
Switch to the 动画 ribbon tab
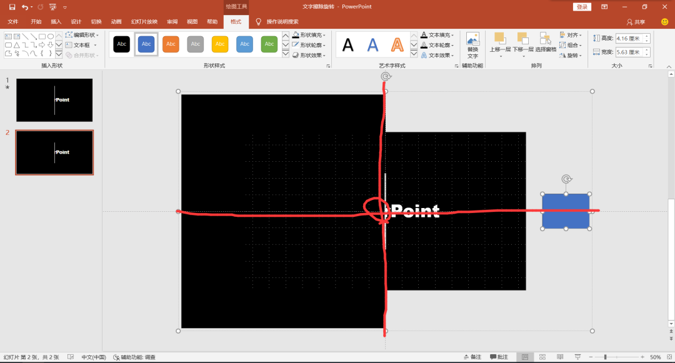point(116,21)
